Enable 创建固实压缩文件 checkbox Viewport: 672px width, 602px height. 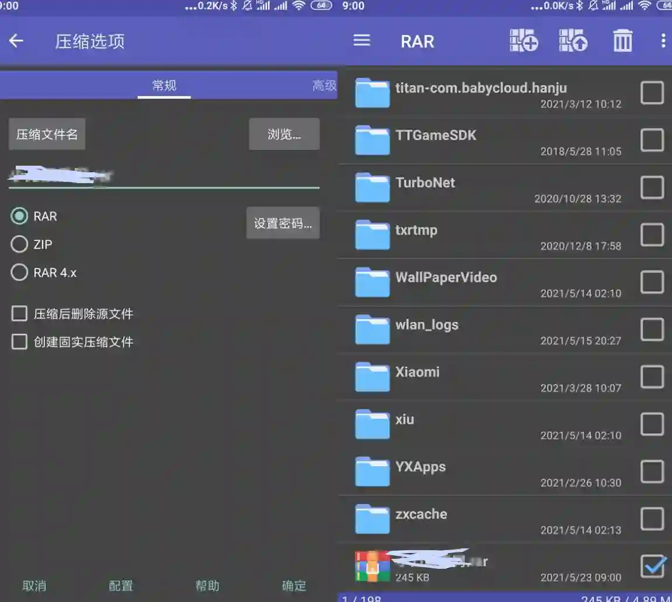click(19, 342)
